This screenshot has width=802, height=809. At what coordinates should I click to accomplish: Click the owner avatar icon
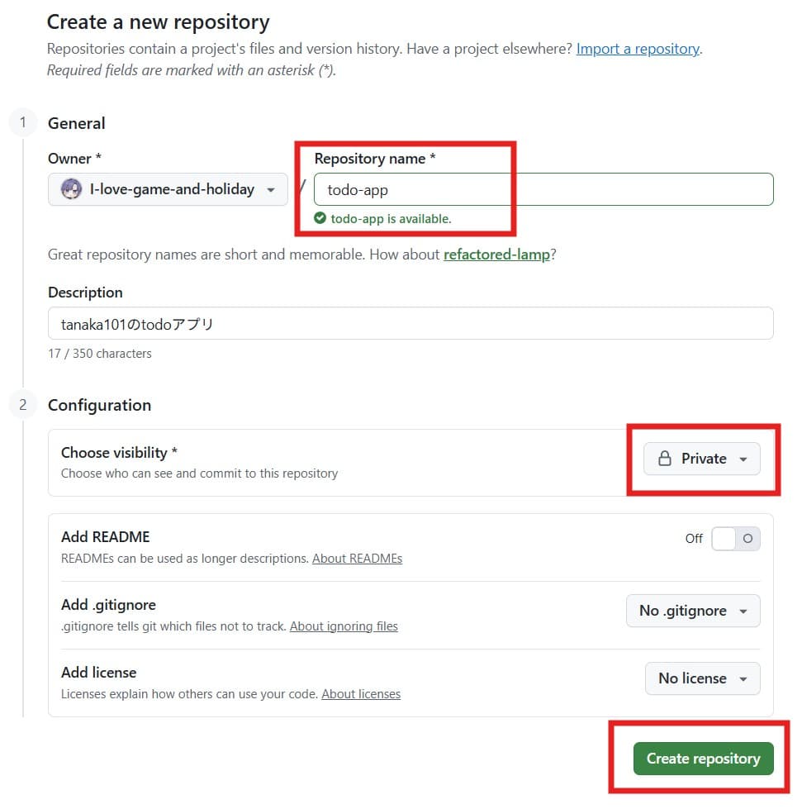[x=72, y=189]
